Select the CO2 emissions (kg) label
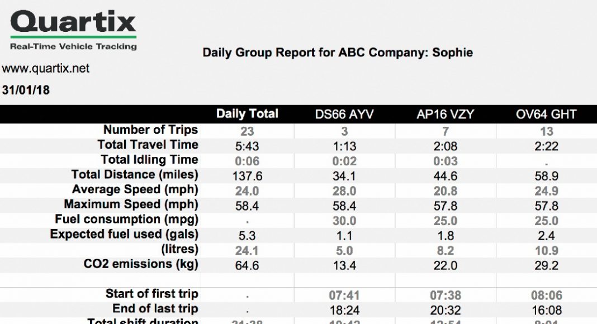The image size is (597, 324). tap(141, 264)
